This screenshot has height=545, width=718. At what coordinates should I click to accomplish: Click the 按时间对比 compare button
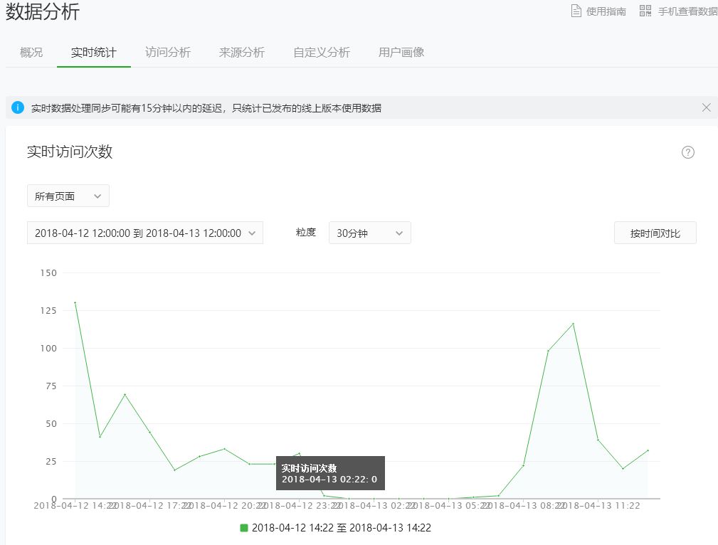[655, 233]
